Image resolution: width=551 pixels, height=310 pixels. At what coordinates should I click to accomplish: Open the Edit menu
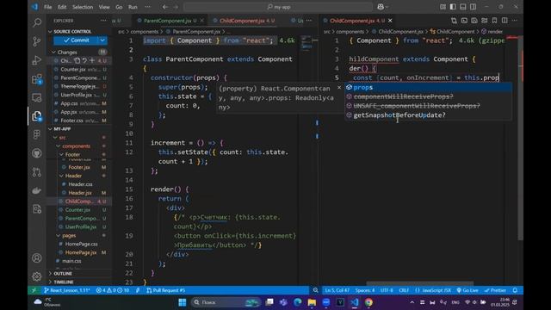[x=62, y=7]
